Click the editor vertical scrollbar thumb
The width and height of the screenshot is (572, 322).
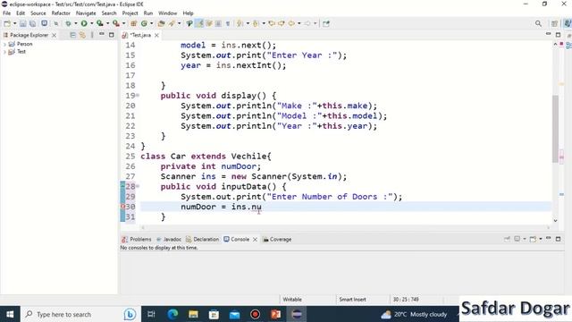pos(555,128)
